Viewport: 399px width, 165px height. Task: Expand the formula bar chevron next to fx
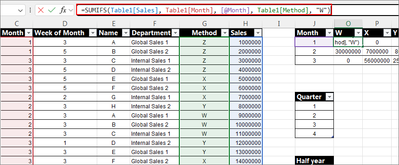(71, 11)
